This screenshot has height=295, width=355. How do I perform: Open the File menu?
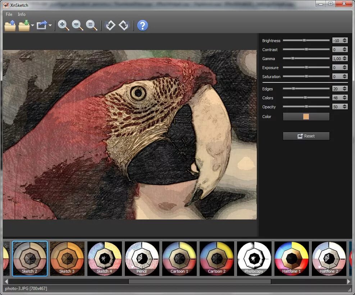[x=9, y=14]
